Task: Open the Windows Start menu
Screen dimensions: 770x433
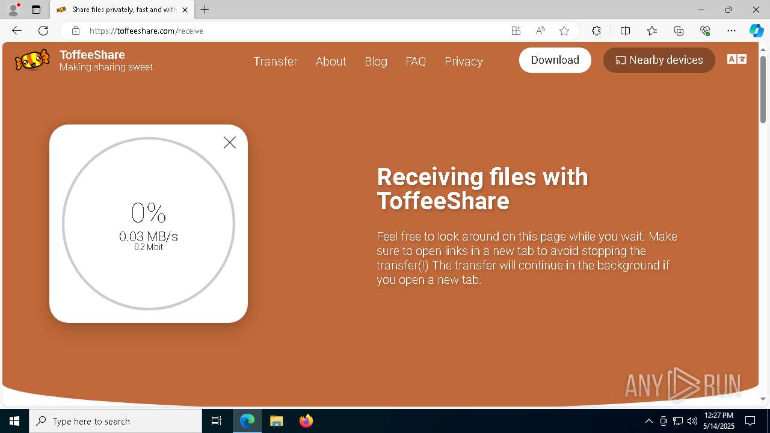Action: pos(14,421)
